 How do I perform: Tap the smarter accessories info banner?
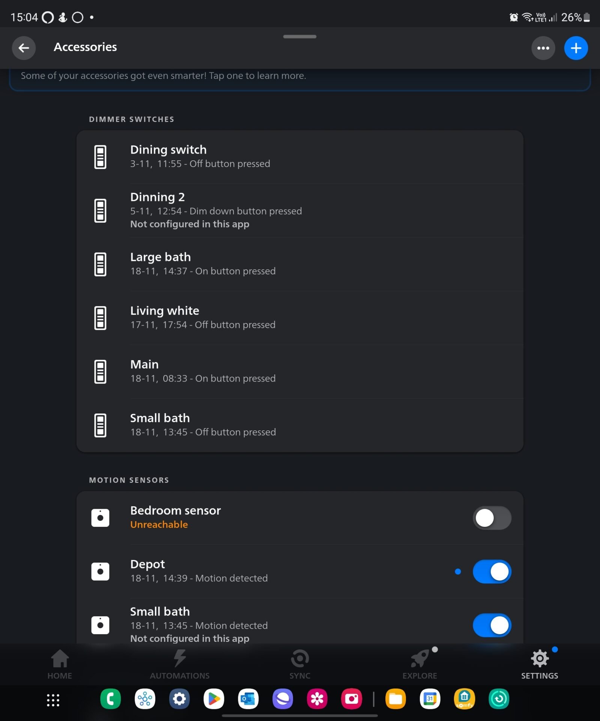(299, 77)
